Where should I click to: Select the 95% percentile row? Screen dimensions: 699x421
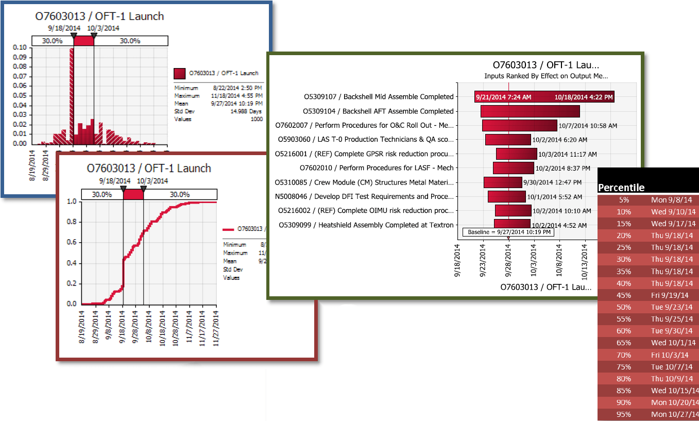click(648, 414)
